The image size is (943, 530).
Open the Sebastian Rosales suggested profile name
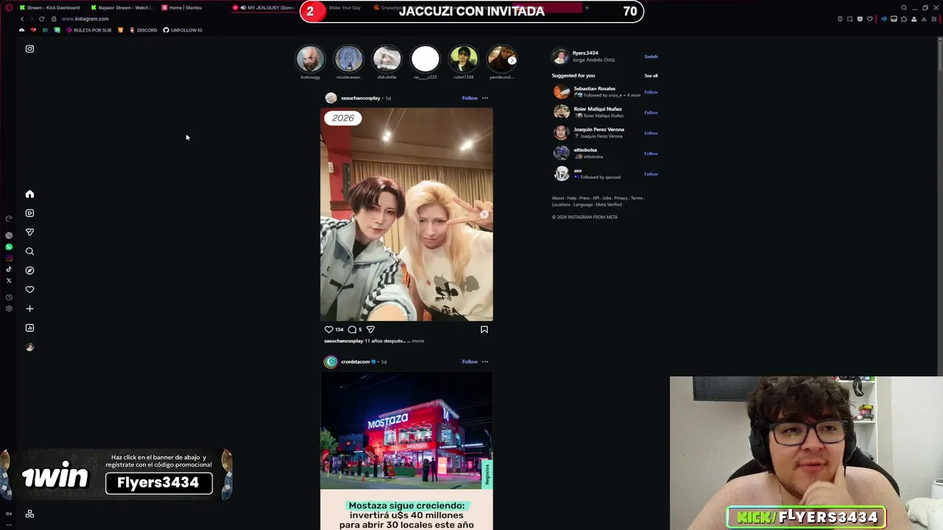click(595, 88)
